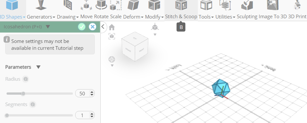The width and height of the screenshot is (307, 123).
Task: Click the Rotate label in the toolbar
Action: [x=101, y=17]
